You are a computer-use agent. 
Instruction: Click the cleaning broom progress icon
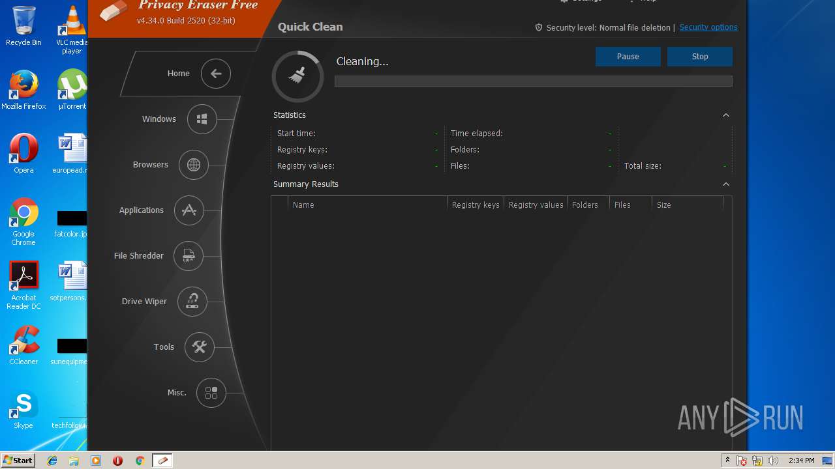[297, 76]
